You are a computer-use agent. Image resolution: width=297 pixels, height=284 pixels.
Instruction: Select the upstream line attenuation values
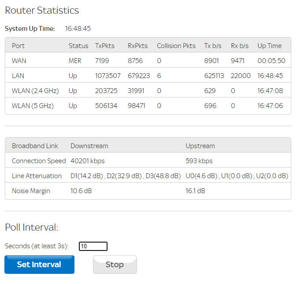[x=237, y=176]
